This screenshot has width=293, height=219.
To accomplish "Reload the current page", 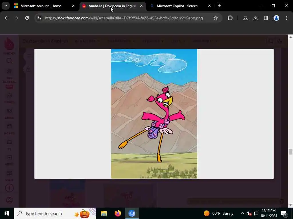I will pyautogui.click(x=27, y=18).
